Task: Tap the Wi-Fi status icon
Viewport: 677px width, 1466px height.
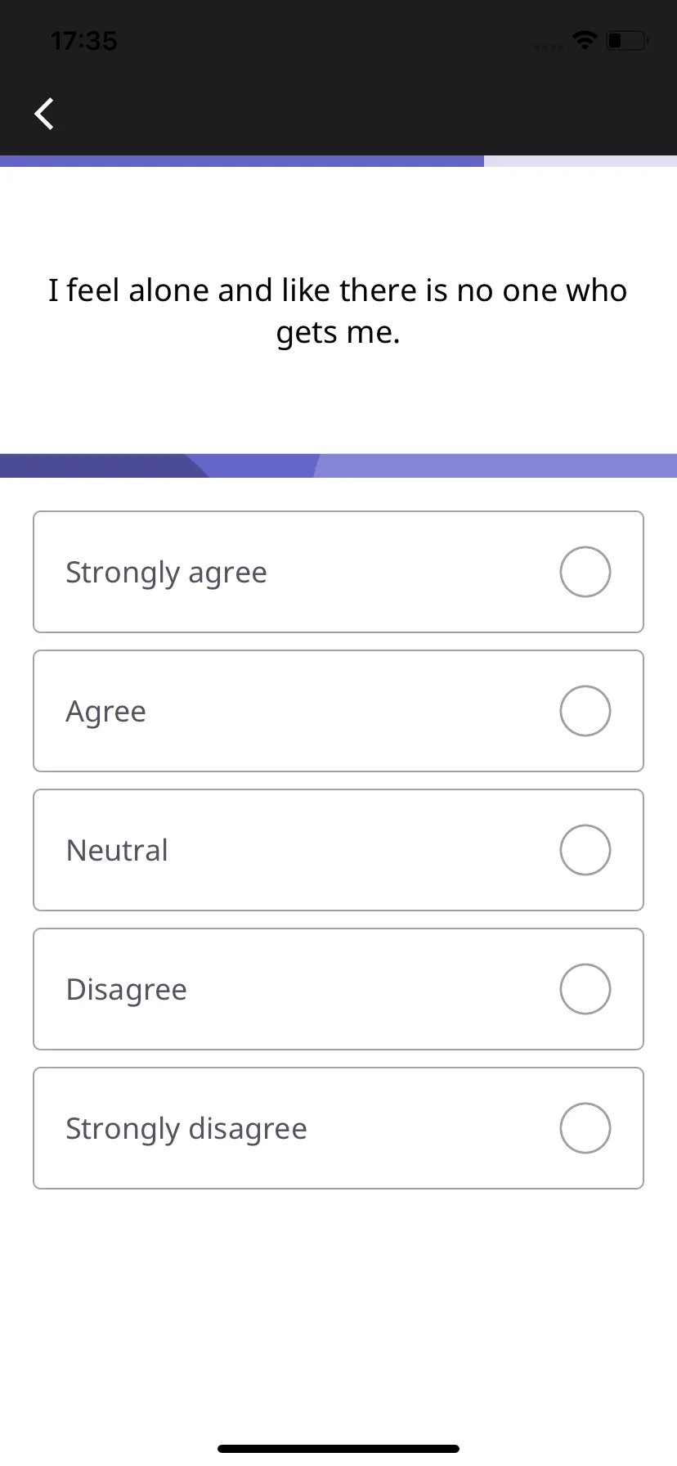Action: click(x=585, y=40)
